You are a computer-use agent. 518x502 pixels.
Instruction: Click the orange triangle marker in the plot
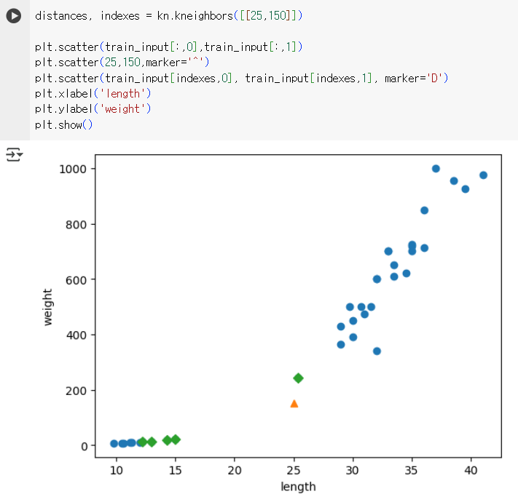[294, 404]
